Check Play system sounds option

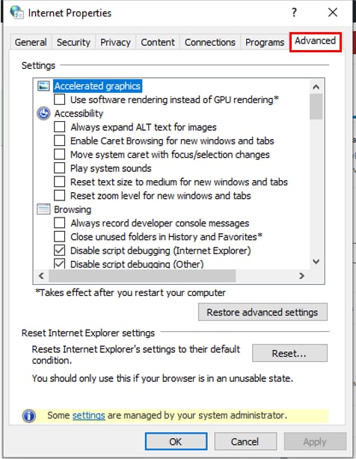(59, 168)
